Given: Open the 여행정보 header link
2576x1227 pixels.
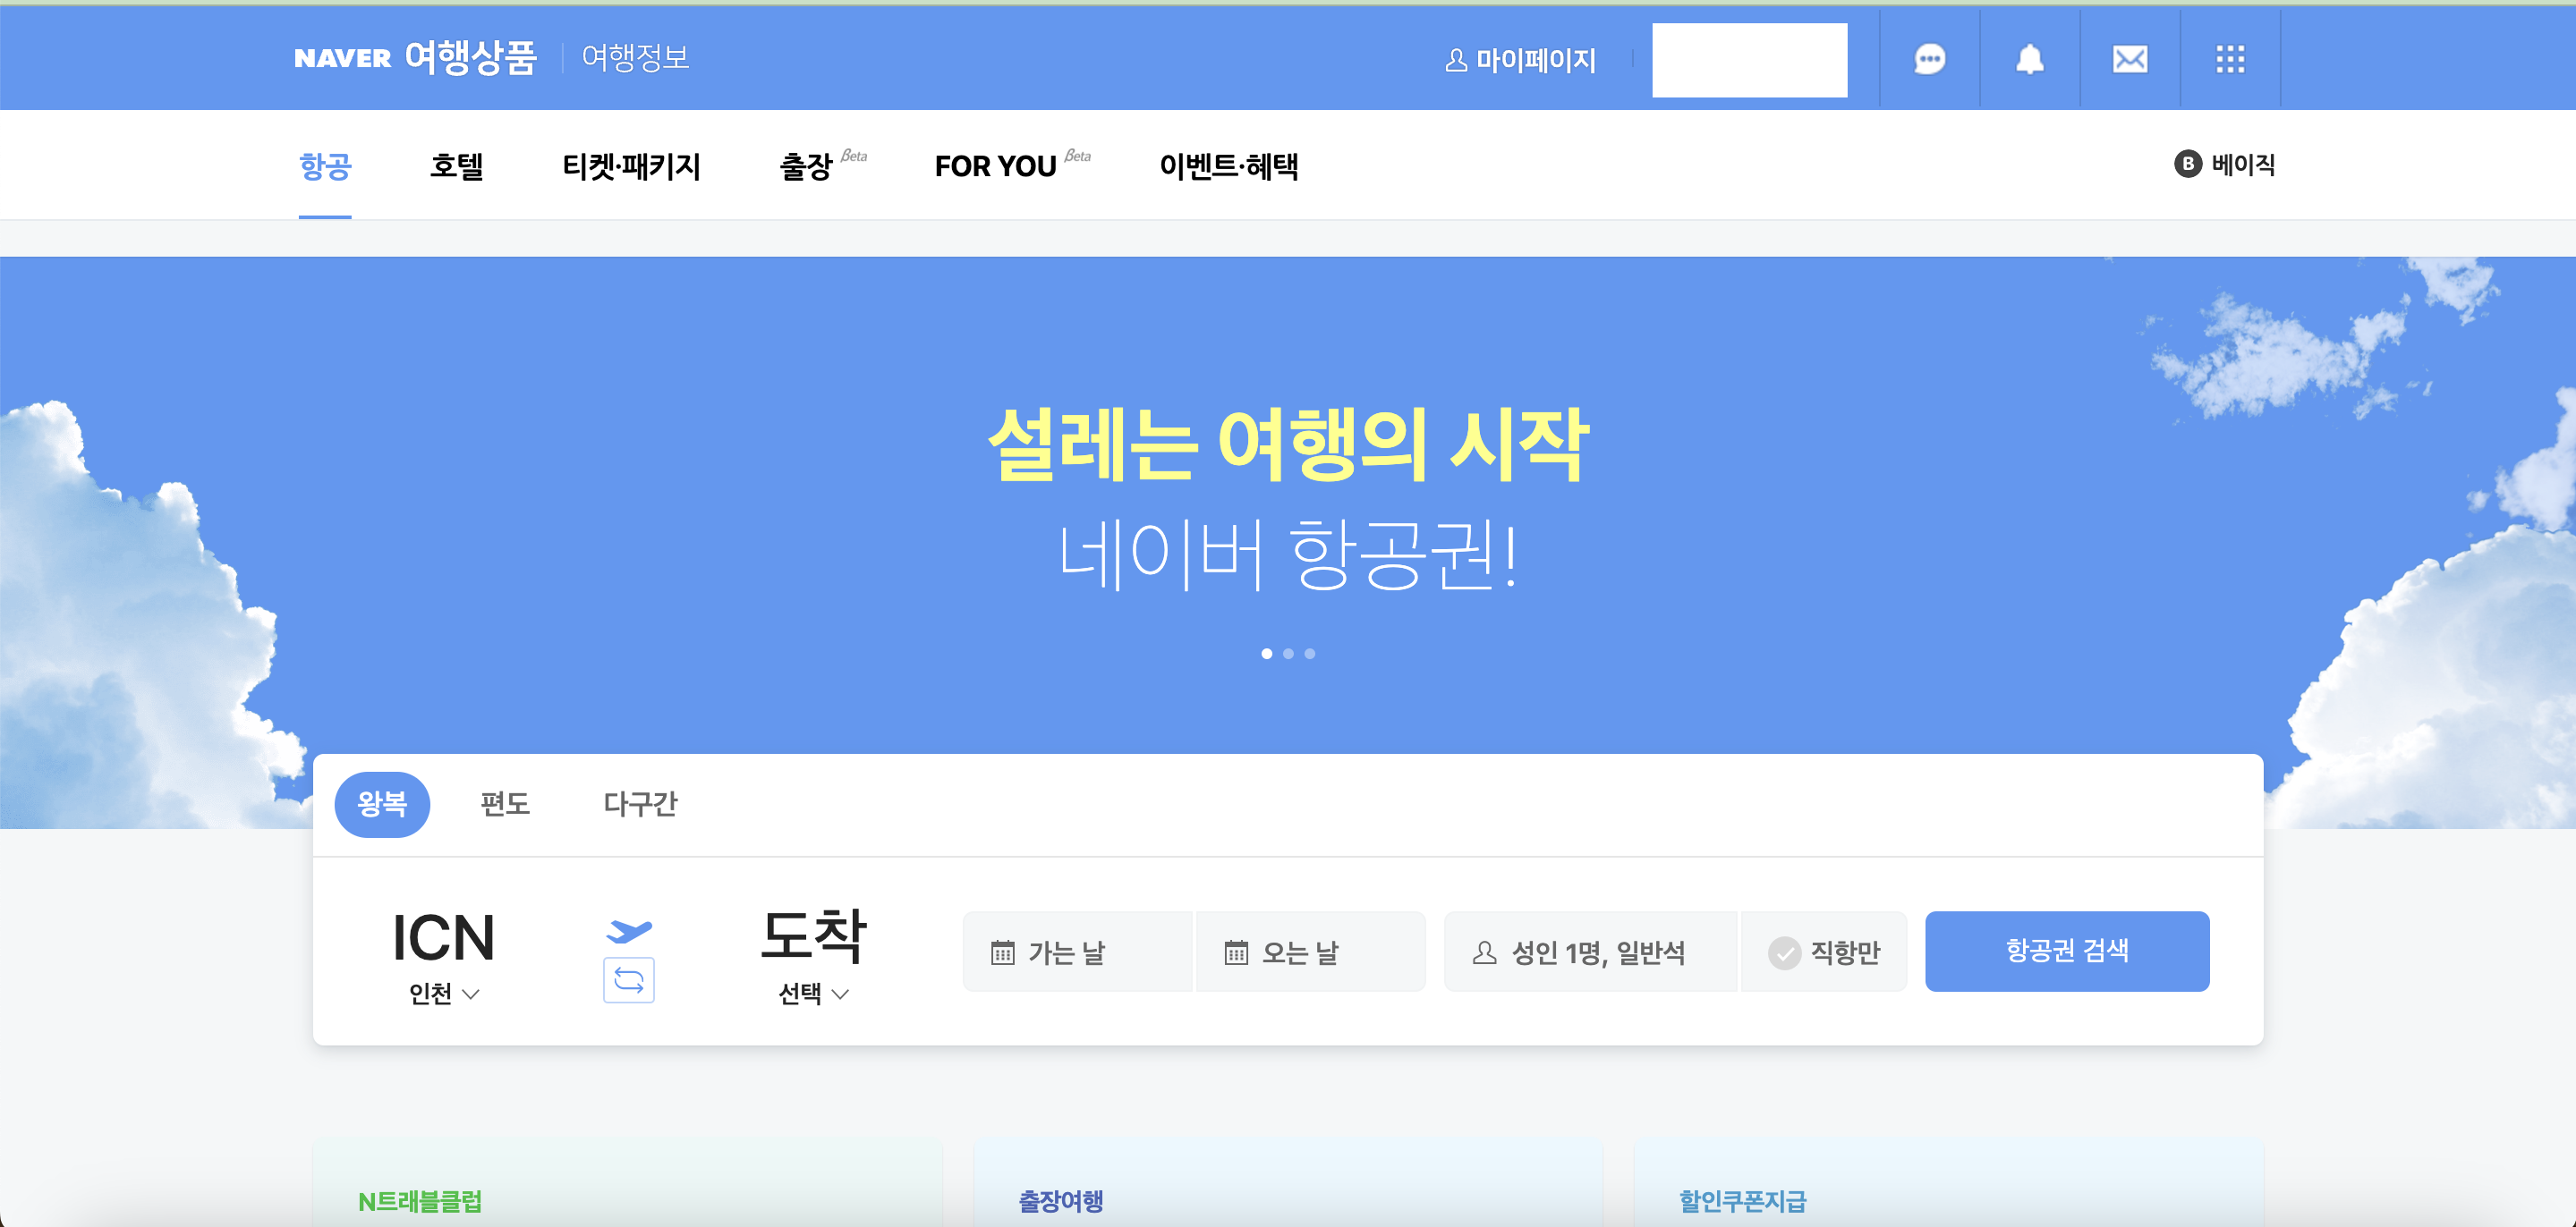Looking at the screenshot, I should 635,58.
